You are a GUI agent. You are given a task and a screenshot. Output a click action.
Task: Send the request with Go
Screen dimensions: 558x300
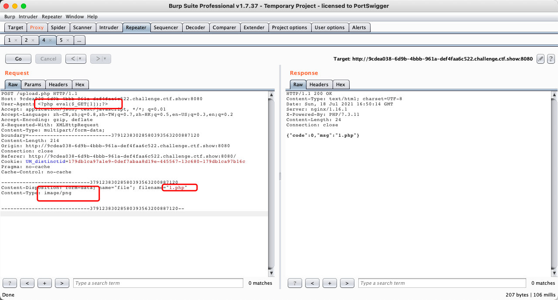(x=18, y=59)
